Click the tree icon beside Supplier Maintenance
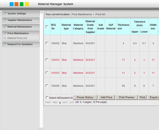This screenshot has height=130, width=159. pyautogui.click(x=5, y=20)
